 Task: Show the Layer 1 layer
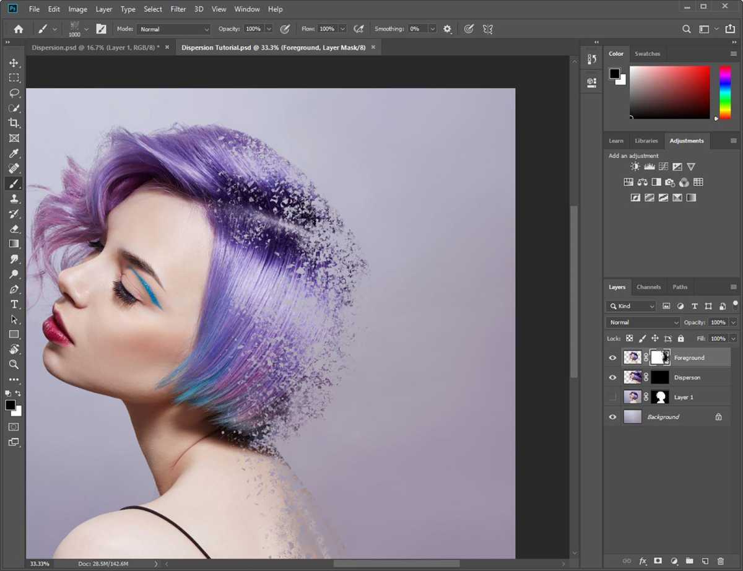[x=612, y=397]
